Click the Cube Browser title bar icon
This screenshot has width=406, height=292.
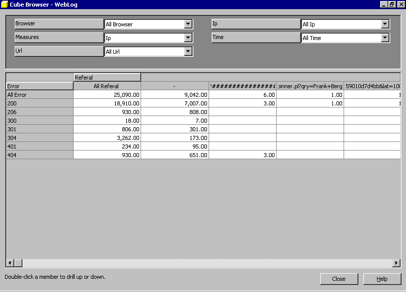coord(5,5)
